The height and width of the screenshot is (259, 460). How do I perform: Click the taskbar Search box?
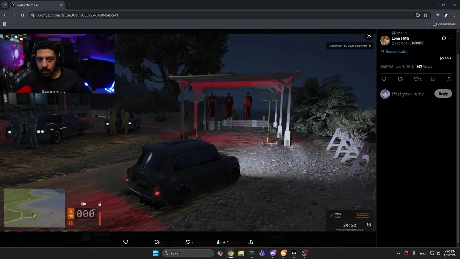[x=187, y=253]
